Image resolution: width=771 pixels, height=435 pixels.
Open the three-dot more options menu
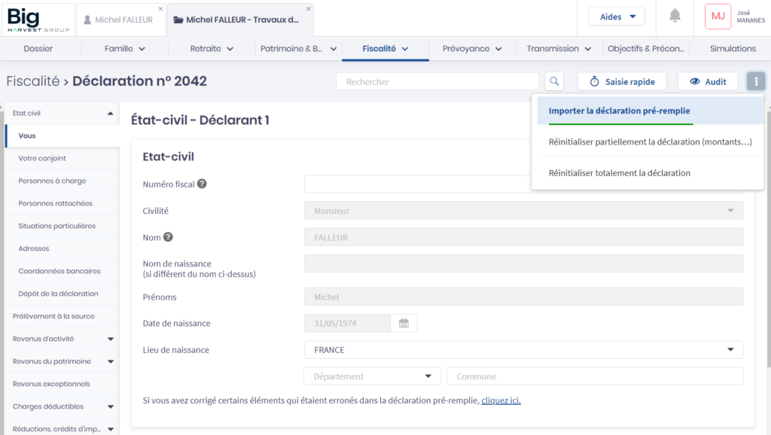756,81
